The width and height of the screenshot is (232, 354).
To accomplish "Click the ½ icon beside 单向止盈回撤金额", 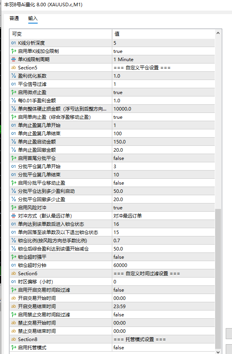I will (14, 150).
